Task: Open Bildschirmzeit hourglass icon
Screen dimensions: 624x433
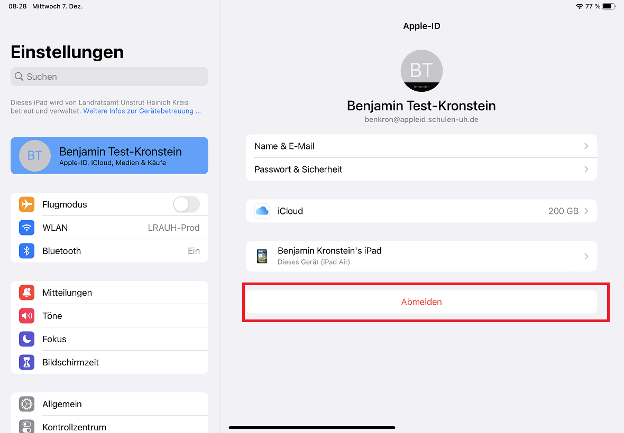Action: (x=26, y=362)
